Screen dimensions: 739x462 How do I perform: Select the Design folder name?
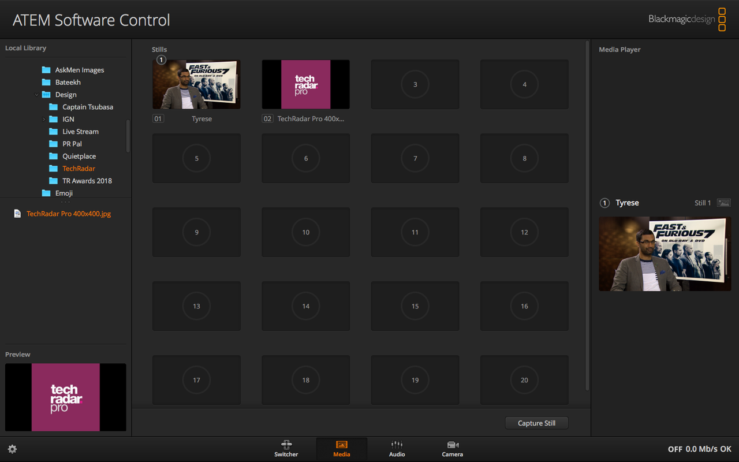point(66,95)
